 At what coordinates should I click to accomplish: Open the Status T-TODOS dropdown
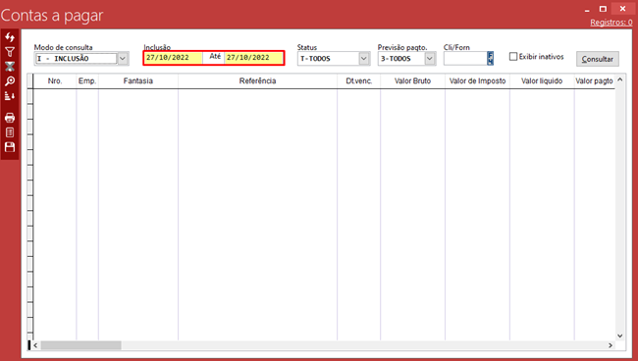(364, 59)
